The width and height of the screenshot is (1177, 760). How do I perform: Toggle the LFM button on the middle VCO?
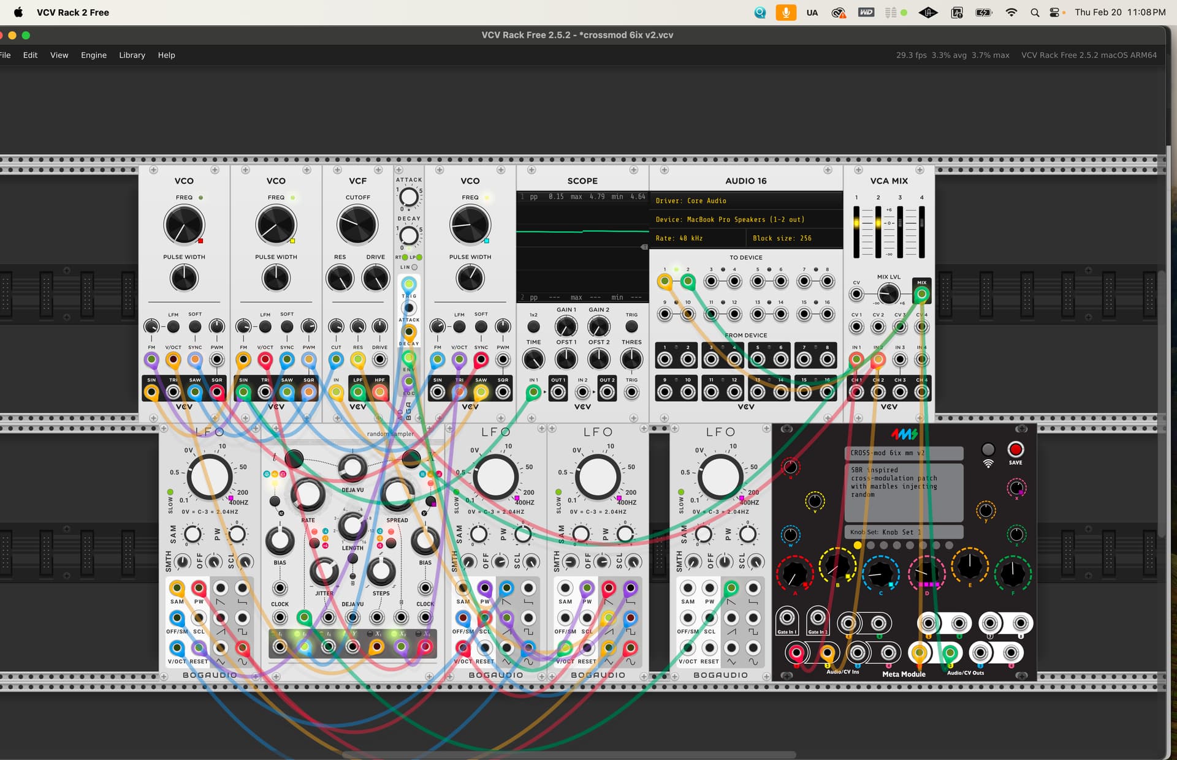[265, 327]
